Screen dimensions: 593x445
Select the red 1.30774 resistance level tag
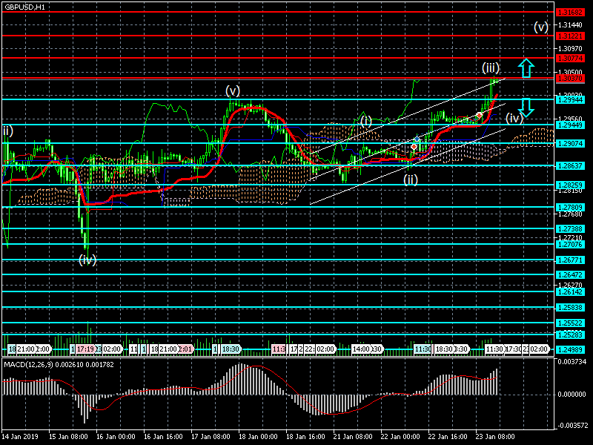(570, 58)
